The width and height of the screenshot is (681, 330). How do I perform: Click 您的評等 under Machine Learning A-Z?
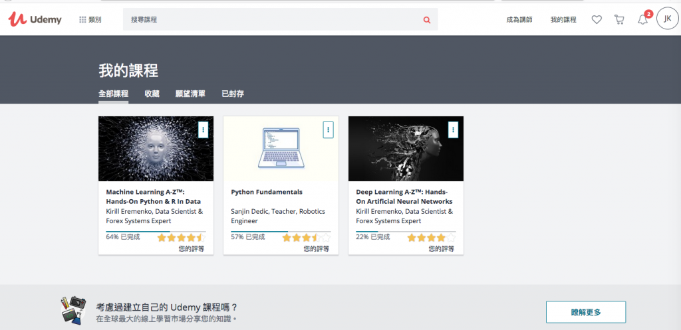click(192, 249)
